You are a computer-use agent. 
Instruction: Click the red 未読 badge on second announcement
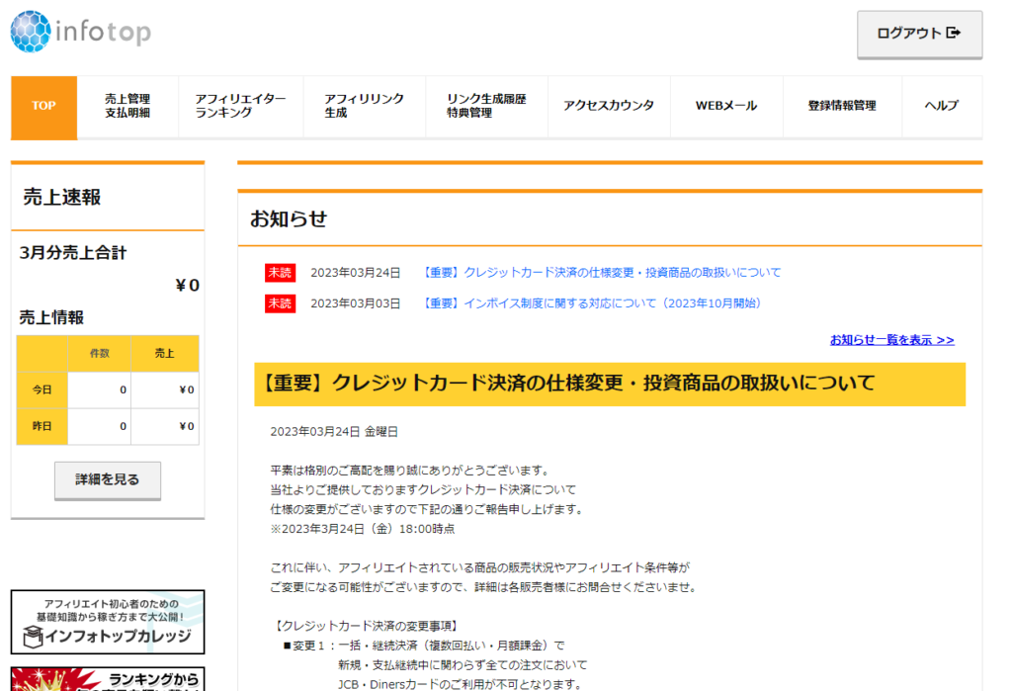280,303
